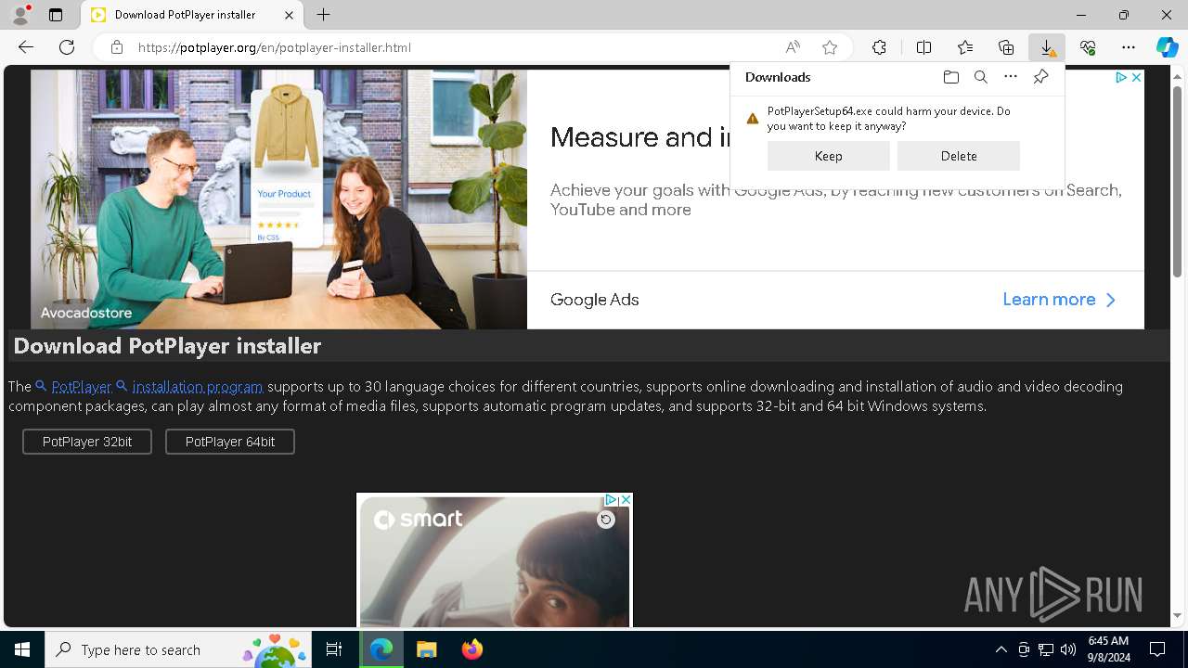Keep the PotPlayerSetup64.exe download
This screenshot has width=1188, height=668.
click(829, 156)
